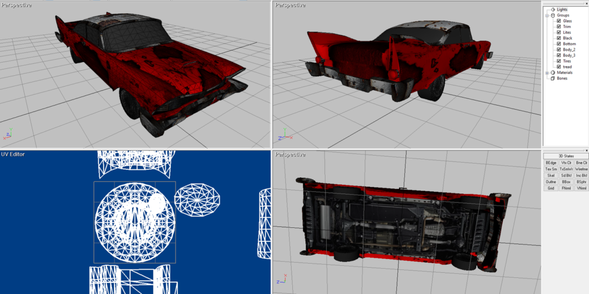Screen dimensions: 589x294
Task: Collapse the Groups tree node
Action: 546,16
